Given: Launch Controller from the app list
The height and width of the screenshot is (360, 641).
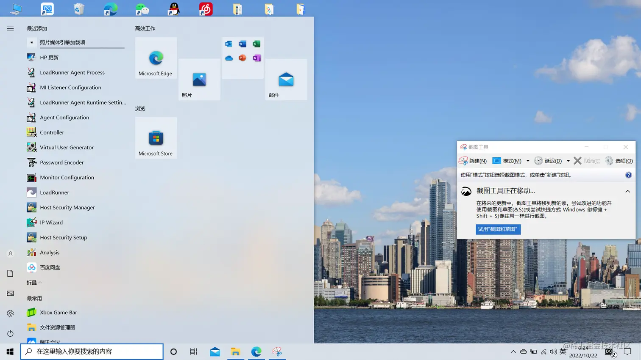Looking at the screenshot, I should click(75, 132).
